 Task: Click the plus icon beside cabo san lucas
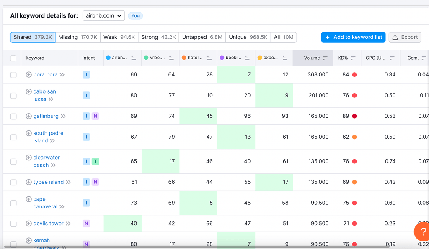pos(29,91)
